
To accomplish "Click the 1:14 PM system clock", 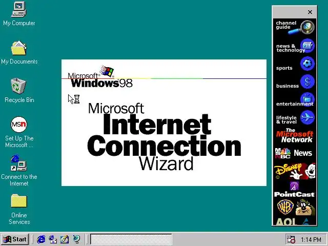I will (311, 239).
